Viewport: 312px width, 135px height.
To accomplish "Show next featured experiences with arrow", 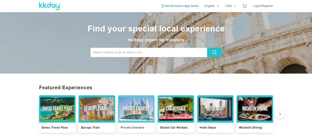I will tap(280, 114).
